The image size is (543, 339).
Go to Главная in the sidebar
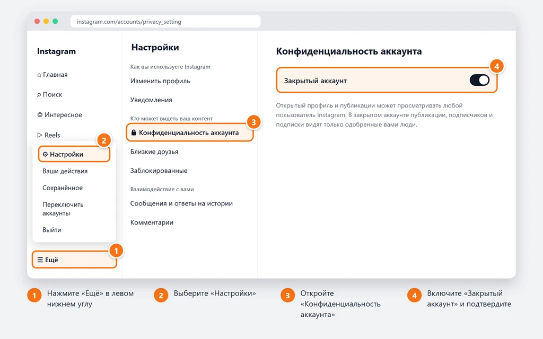(x=52, y=75)
